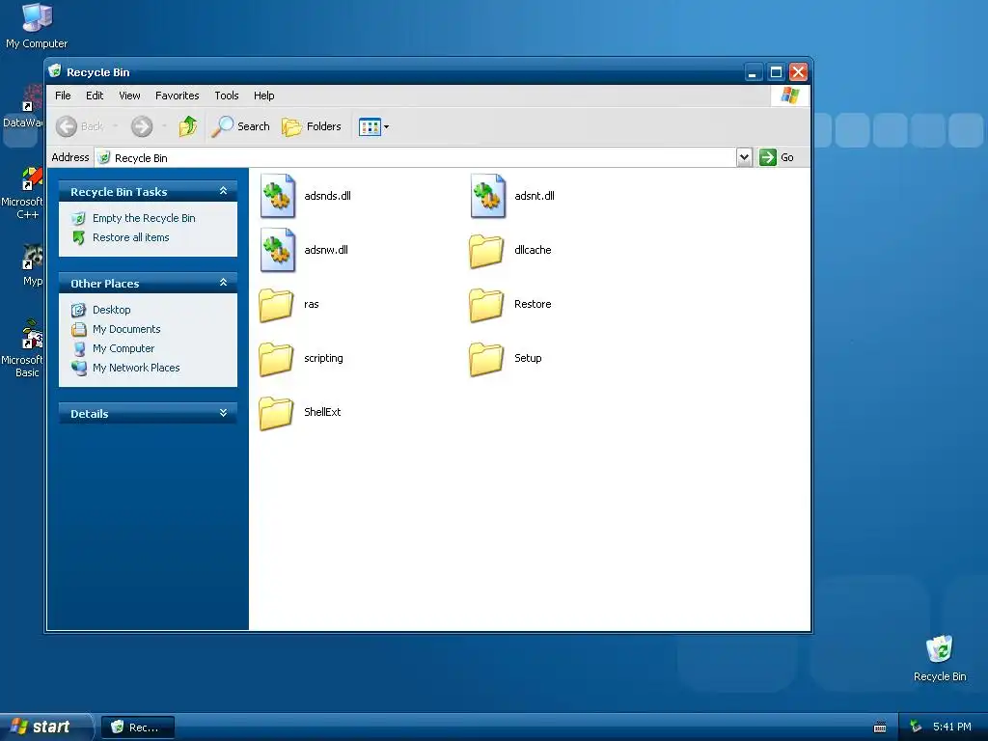Image resolution: width=988 pixels, height=741 pixels.
Task: Click the Go button
Action: 777,157
